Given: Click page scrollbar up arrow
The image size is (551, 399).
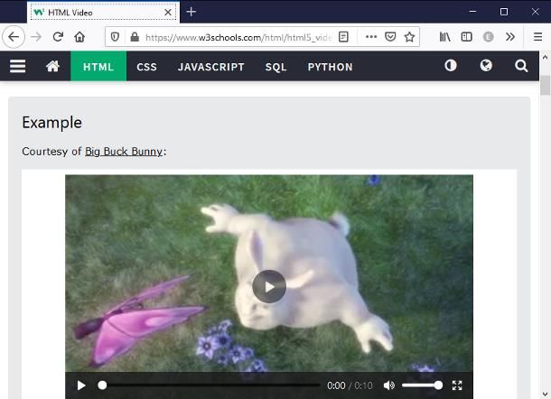Looking at the screenshot, I should point(545,57).
